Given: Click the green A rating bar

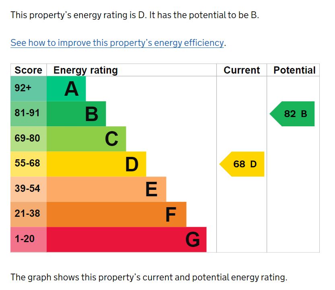Looking at the screenshot, I should pos(66,89).
